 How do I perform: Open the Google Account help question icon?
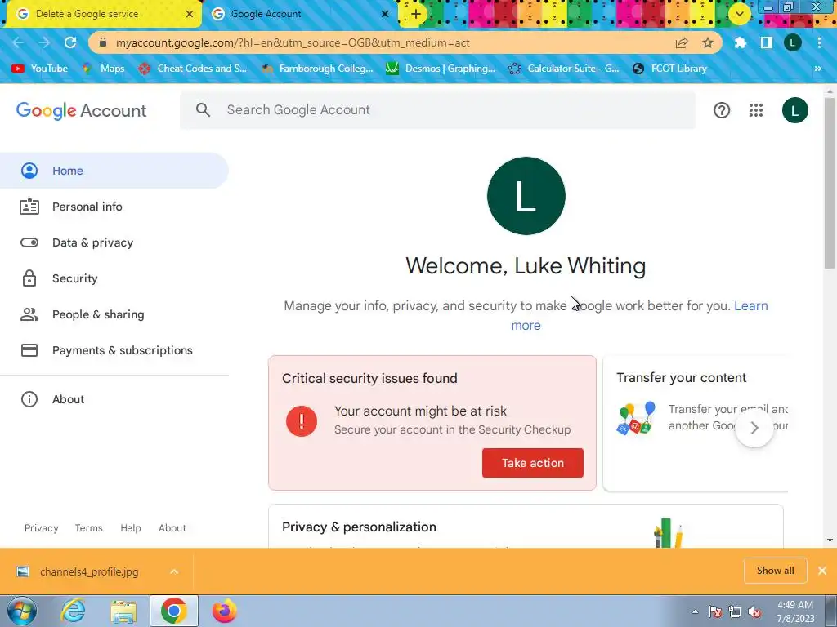(722, 110)
